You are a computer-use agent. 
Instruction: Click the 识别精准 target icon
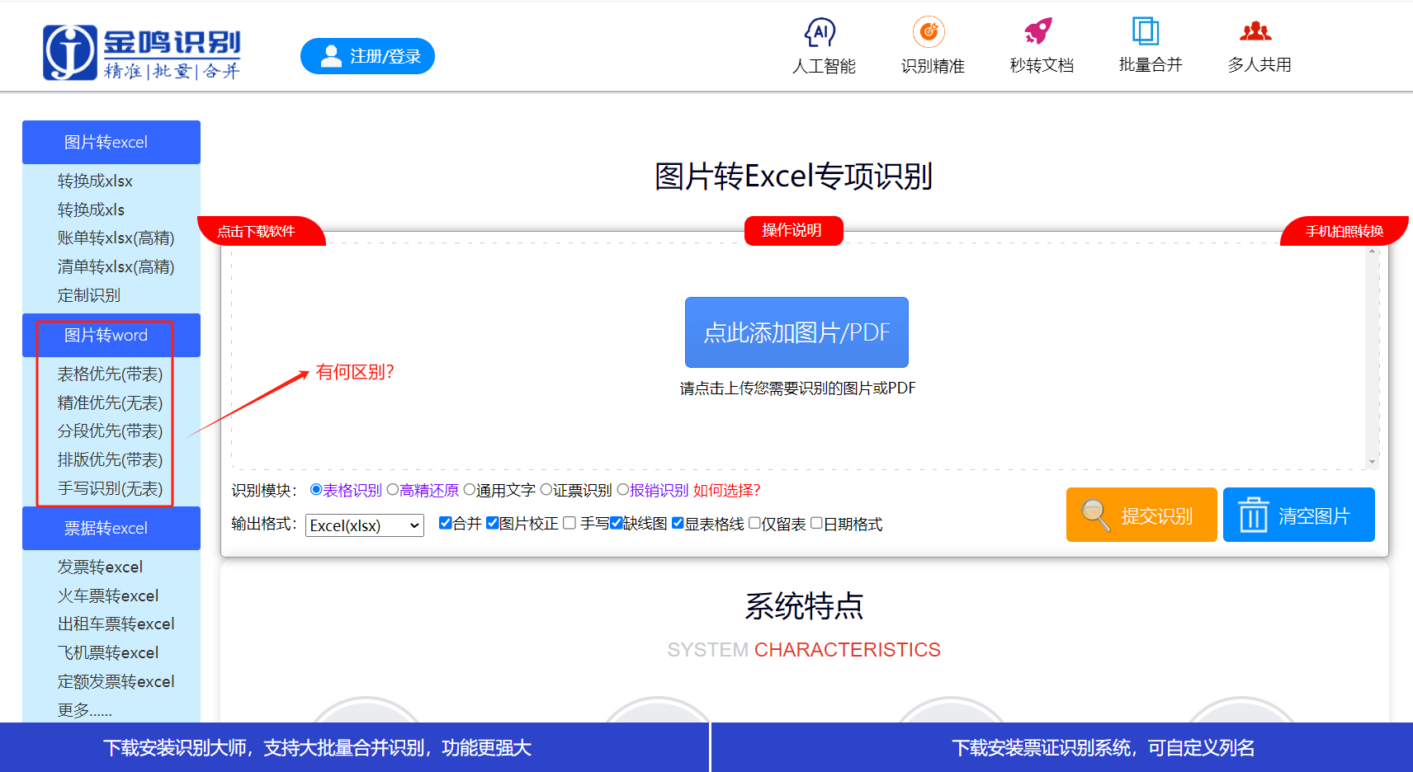pyautogui.click(x=929, y=32)
